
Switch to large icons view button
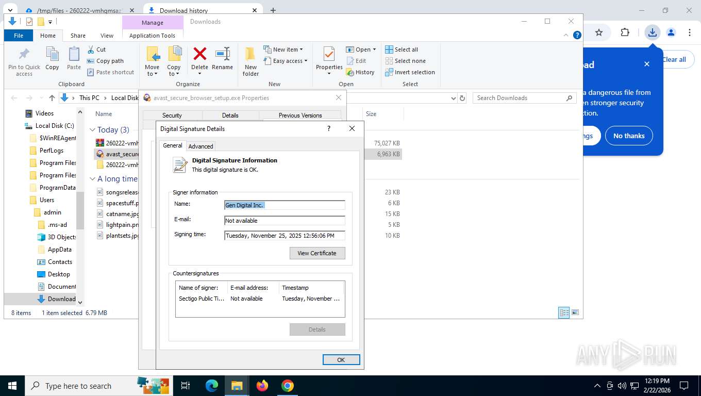coord(575,312)
